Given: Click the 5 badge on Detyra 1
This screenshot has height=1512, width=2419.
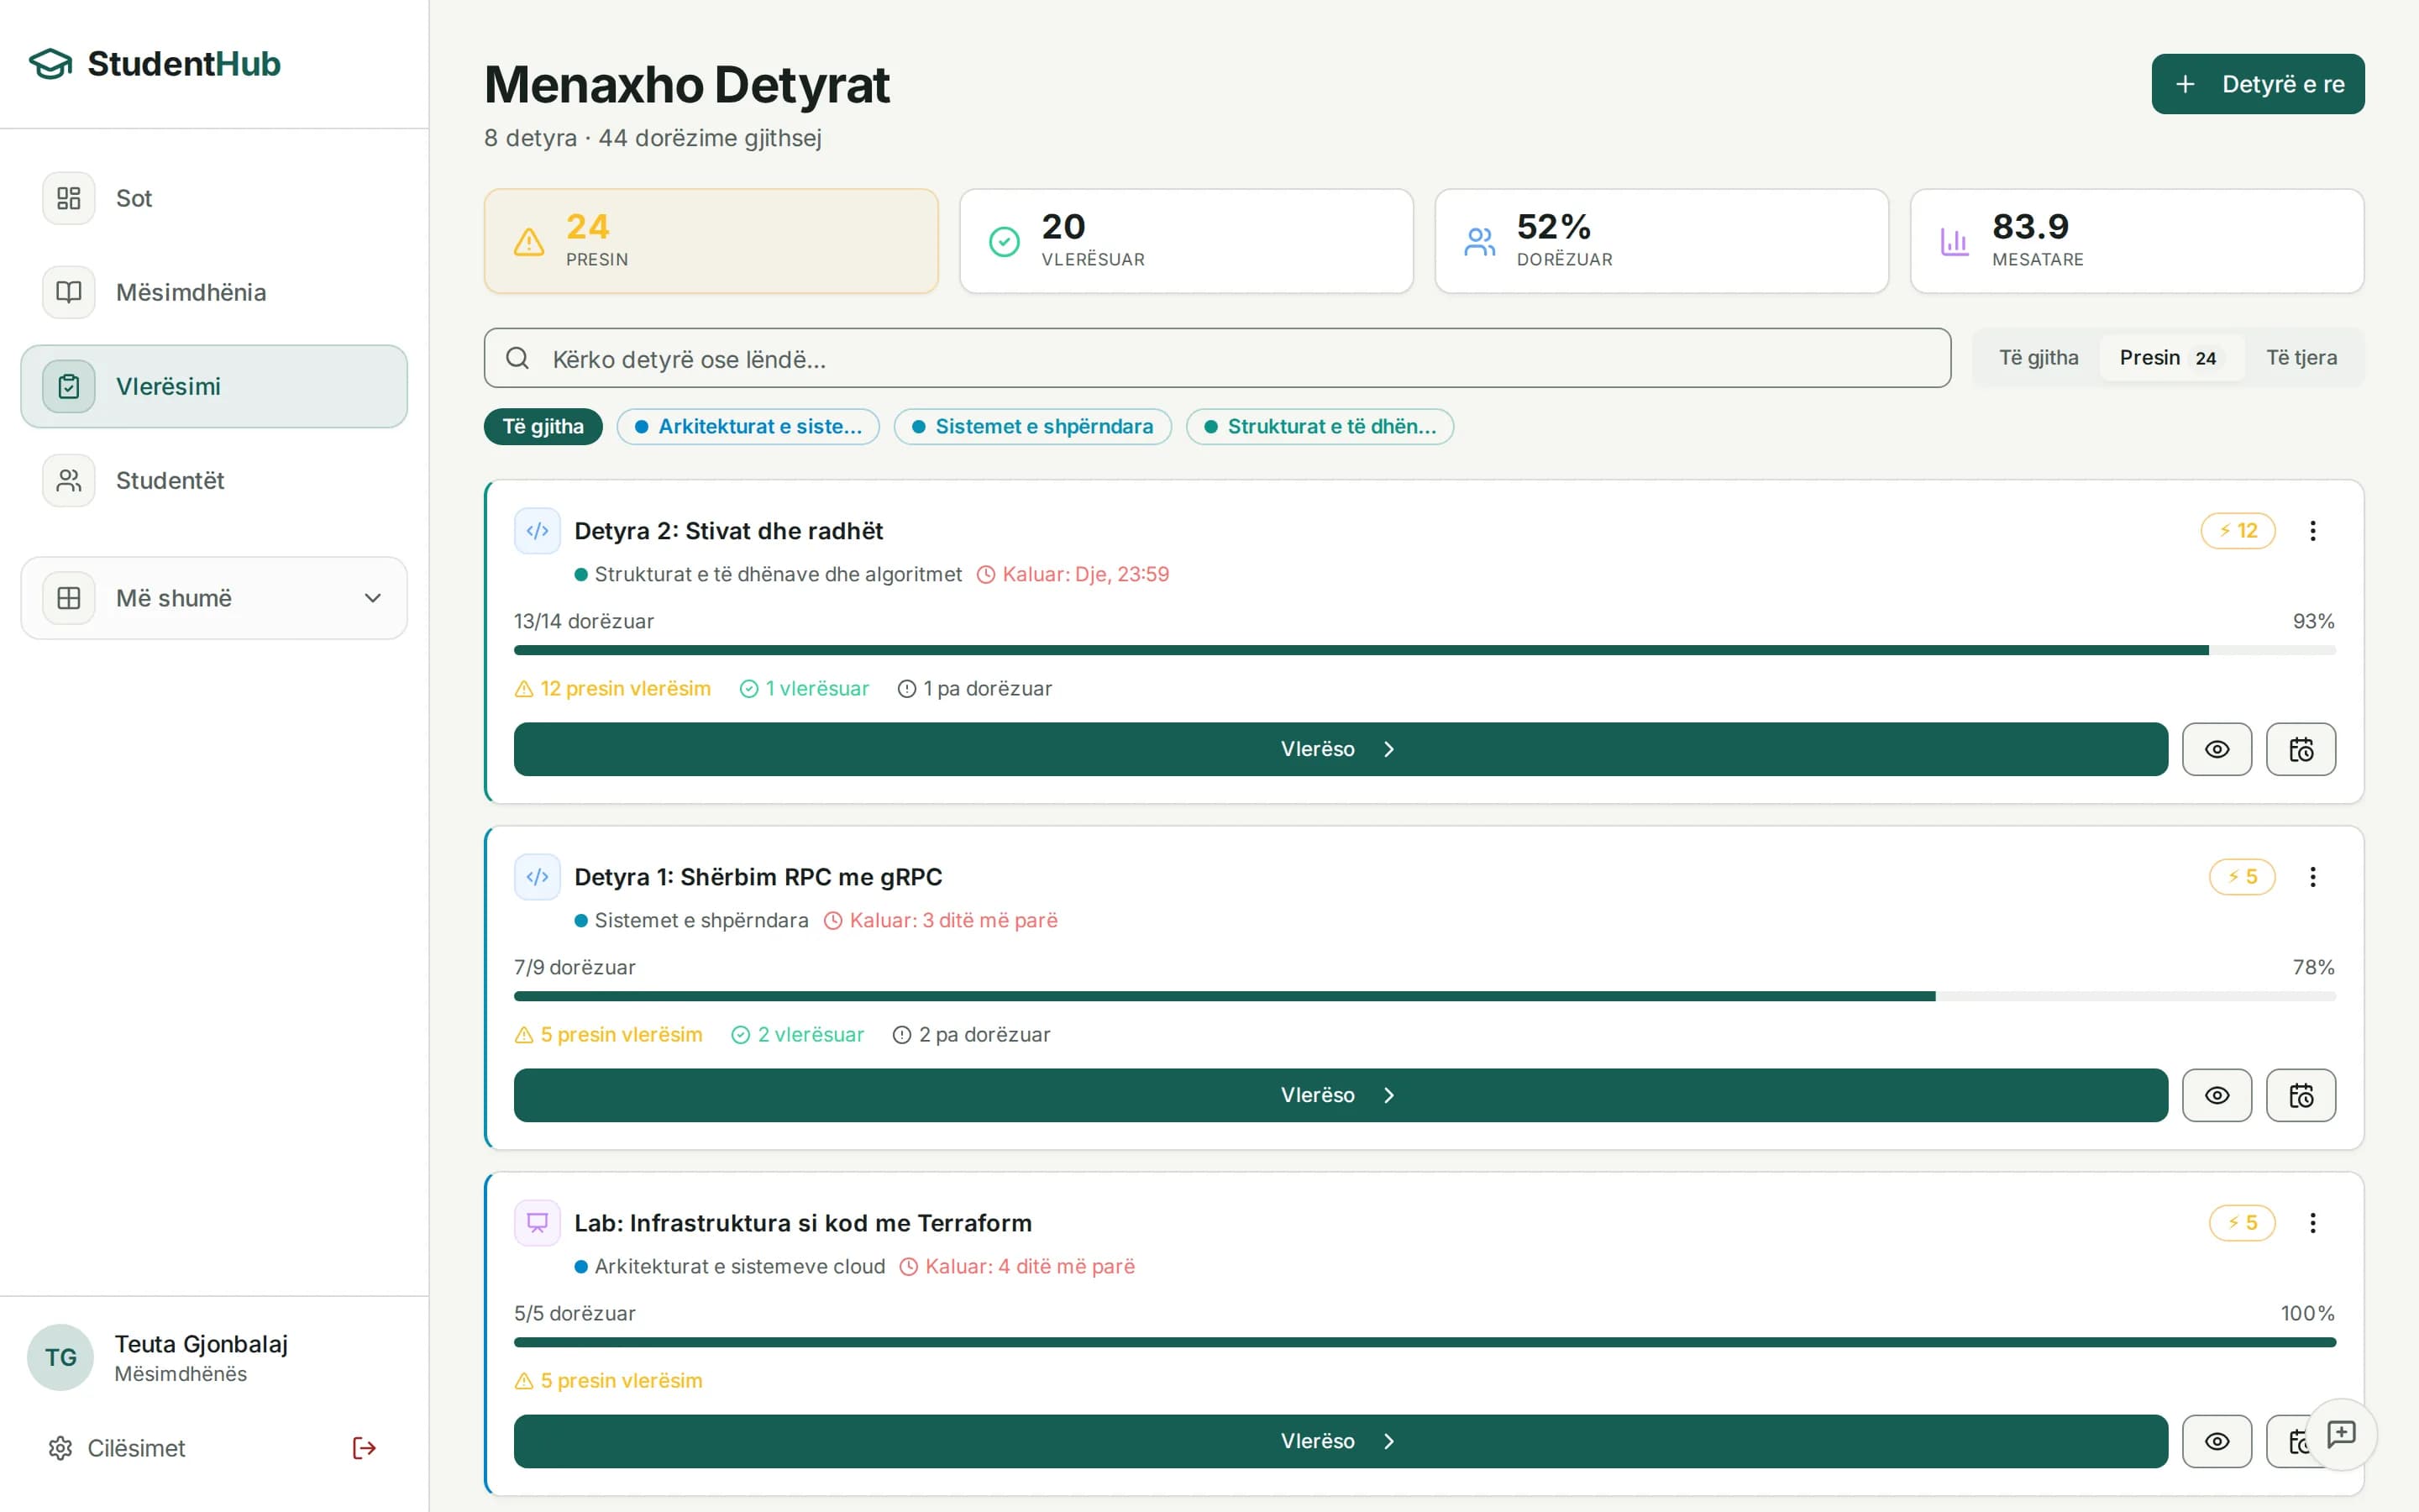Looking at the screenshot, I should [x=2241, y=876].
